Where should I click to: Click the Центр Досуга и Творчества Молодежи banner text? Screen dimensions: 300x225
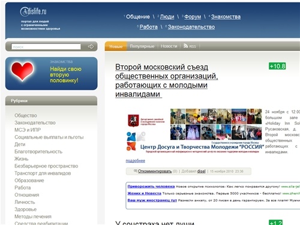pyautogui.click(x=202, y=147)
